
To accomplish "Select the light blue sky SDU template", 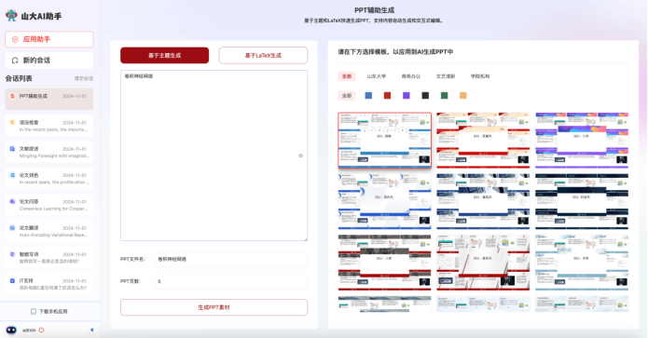I will pos(582,263).
